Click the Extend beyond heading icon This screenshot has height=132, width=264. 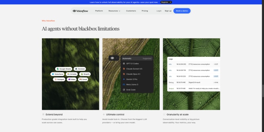pyautogui.click(x=43, y=114)
